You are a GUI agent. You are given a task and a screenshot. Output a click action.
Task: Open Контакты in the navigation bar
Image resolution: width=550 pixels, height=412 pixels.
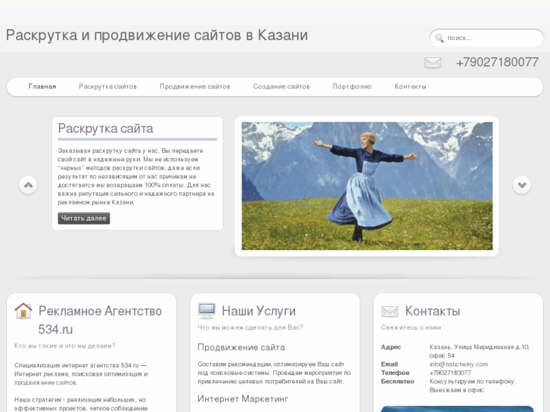click(410, 87)
